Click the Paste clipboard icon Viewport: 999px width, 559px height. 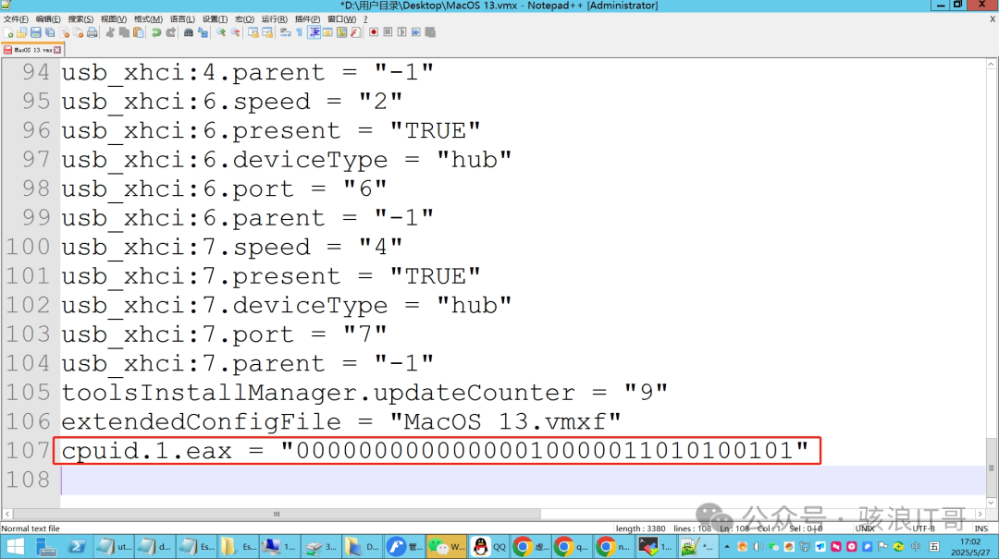(138, 32)
